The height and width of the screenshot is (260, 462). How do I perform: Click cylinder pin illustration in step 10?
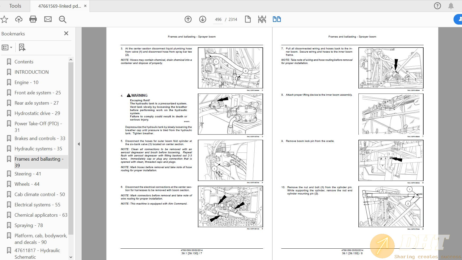click(391, 206)
